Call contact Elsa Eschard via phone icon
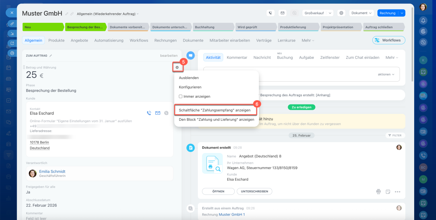The width and height of the screenshot is (436, 220). pos(149,113)
